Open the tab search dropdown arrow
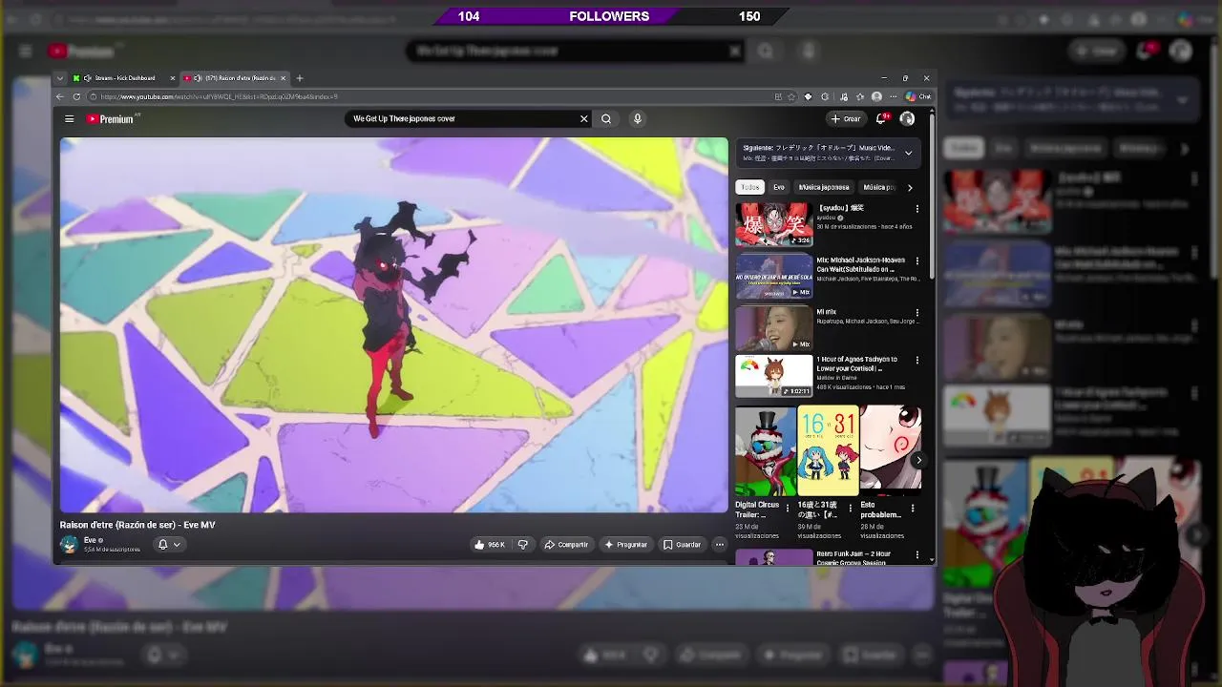This screenshot has height=687, width=1222. coord(60,78)
